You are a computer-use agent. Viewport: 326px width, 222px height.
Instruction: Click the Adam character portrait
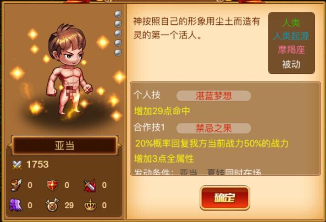click(x=68, y=69)
